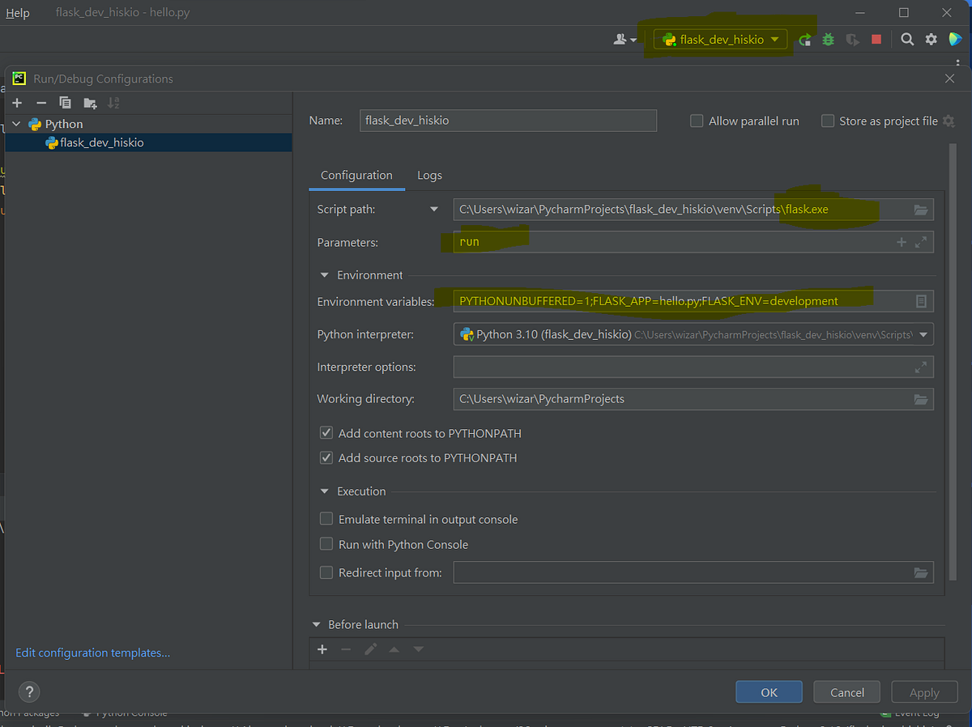The width and height of the screenshot is (972, 727).
Task: Click the green Debug bug icon
Action: point(828,39)
